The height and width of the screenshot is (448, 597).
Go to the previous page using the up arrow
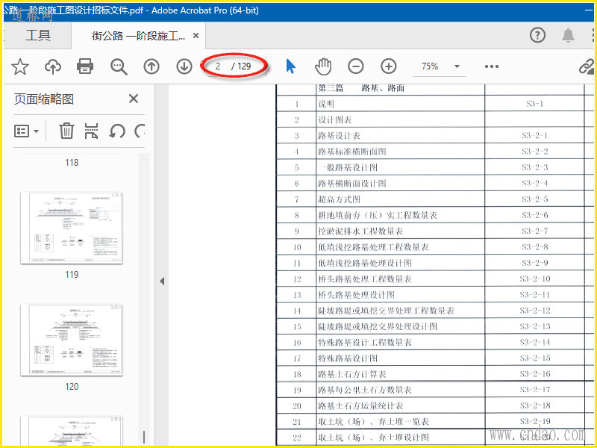click(151, 66)
